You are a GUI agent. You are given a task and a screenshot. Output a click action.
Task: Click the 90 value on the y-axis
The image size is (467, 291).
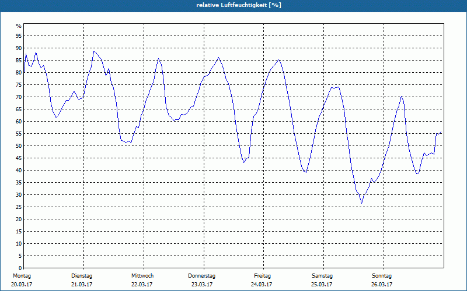click(x=19, y=48)
